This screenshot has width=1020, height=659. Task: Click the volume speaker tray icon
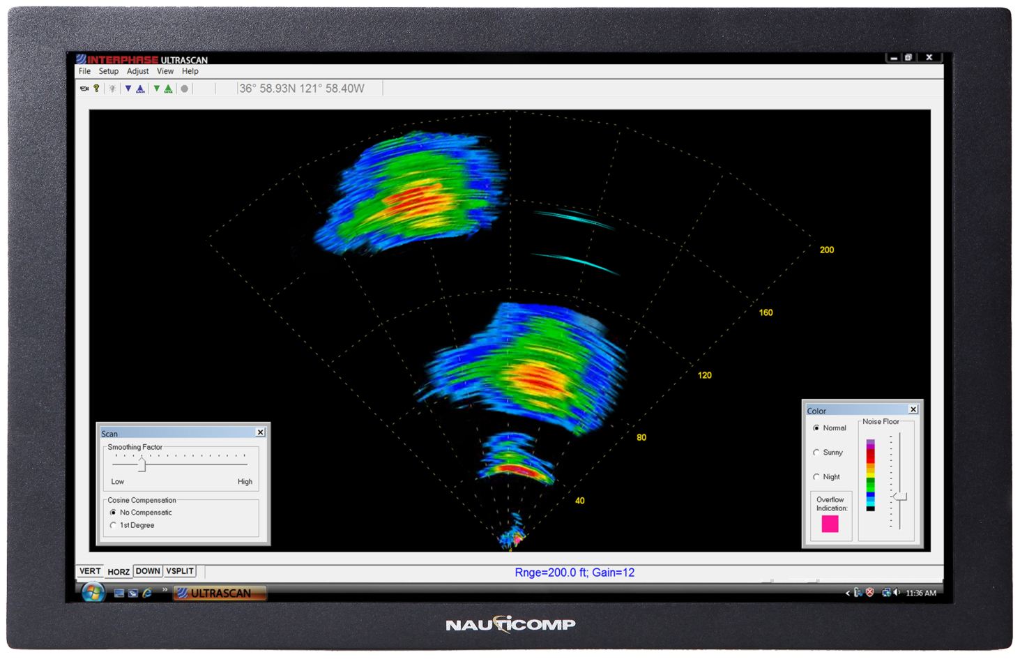[x=897, y=593]
